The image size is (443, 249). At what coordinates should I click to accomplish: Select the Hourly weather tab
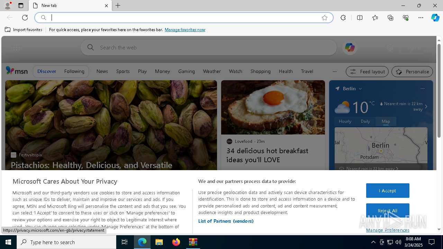345,121
